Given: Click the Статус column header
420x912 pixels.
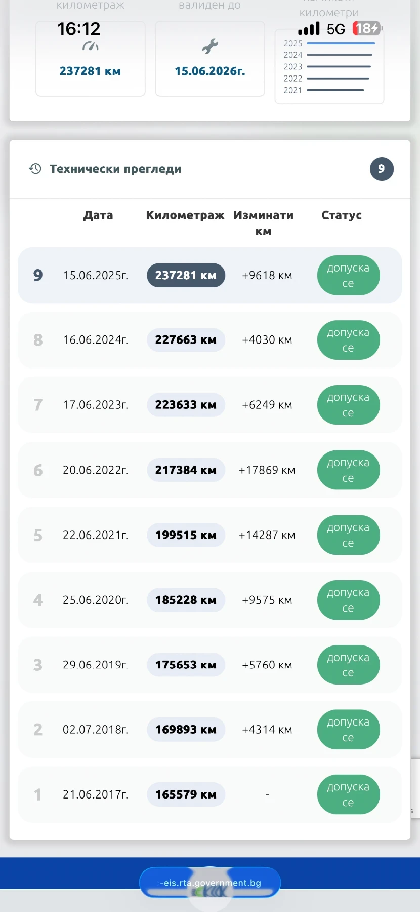Looking at the screenshot, I should [x=342, y=215].
